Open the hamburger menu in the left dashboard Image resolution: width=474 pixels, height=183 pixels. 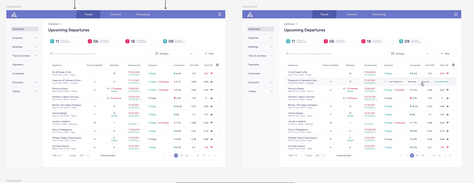pos(220,15)
